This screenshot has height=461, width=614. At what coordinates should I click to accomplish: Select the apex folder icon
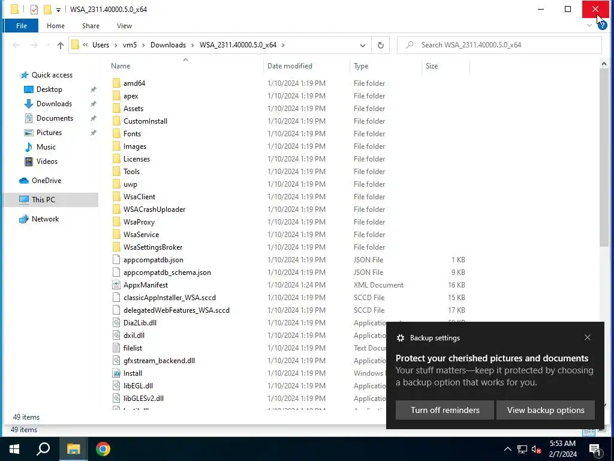coord(116,95)
